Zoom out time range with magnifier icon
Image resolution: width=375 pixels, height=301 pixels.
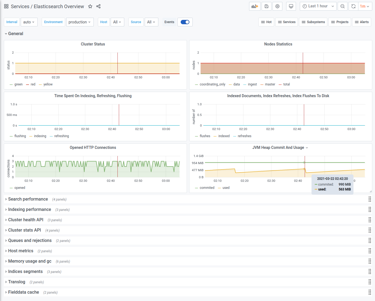pos(343,6)
